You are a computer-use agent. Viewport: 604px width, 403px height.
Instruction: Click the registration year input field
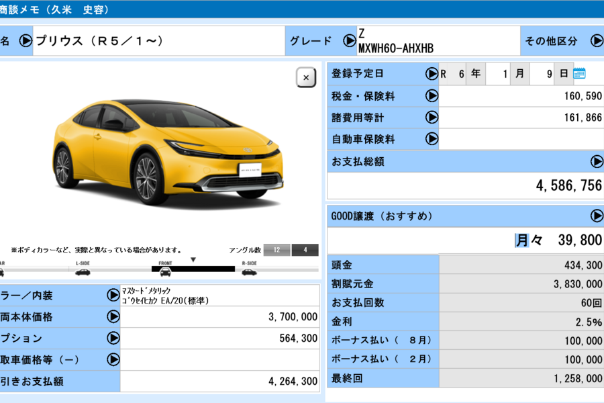(454, 74)
